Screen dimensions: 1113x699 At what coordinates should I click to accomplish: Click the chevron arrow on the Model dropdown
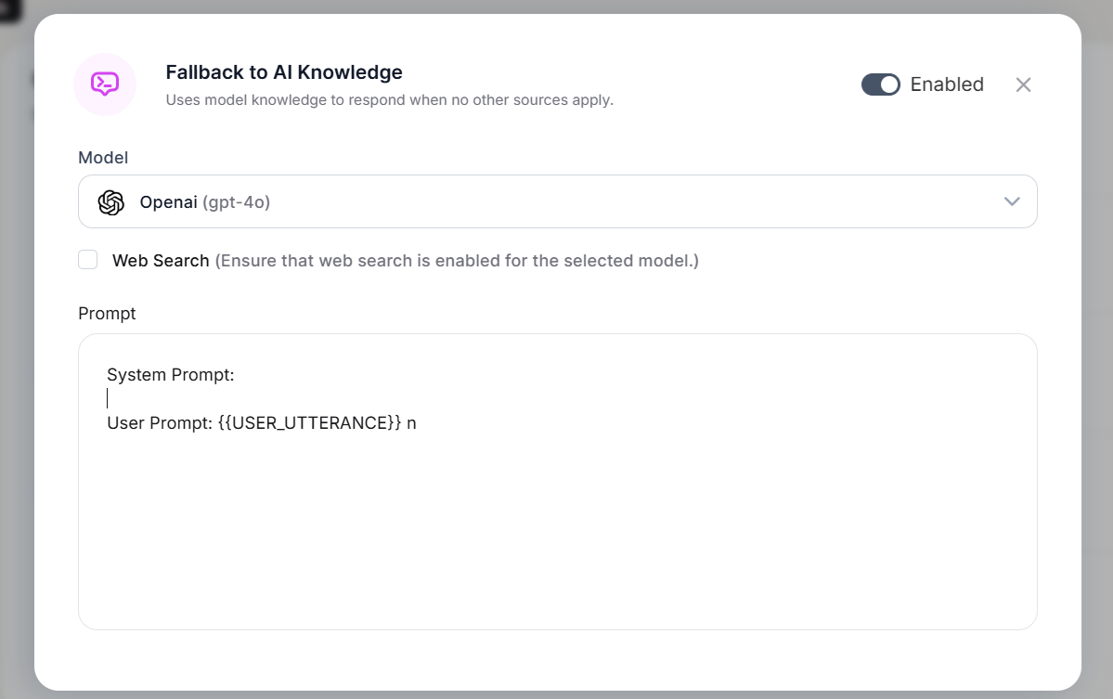[1012, 201]
